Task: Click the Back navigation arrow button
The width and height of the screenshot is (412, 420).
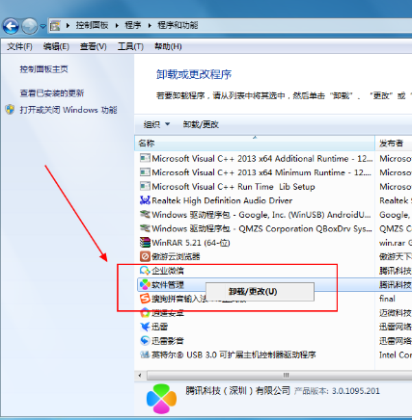Action: pyautogui.click(x=11, y=26)
